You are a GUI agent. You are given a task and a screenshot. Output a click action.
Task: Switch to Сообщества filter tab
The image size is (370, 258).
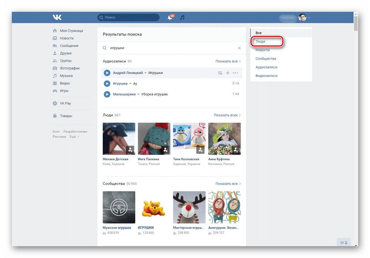(x=266, y=58)
